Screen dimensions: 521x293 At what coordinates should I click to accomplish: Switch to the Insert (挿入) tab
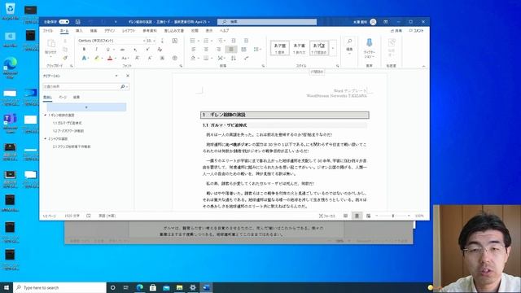(x=79, y=31)
